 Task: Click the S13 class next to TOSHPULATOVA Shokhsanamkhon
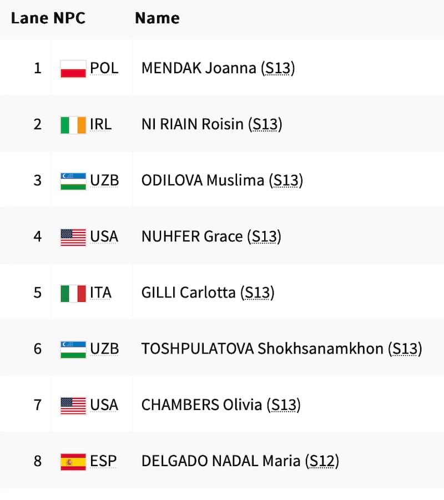405,349
